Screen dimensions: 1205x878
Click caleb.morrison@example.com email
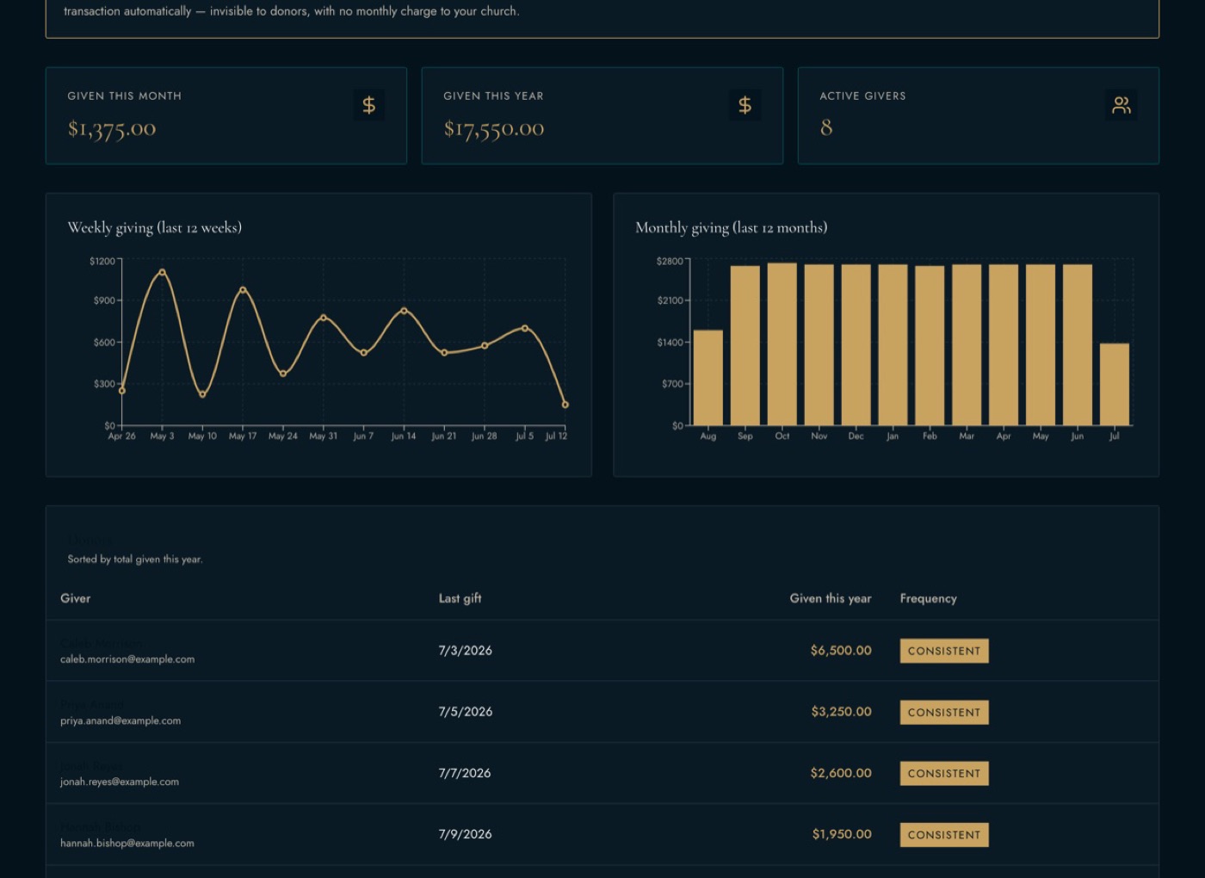click(x=127, y=659)
